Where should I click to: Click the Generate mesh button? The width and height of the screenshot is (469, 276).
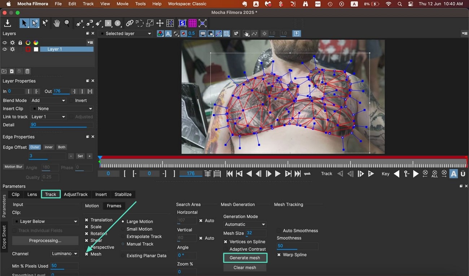click(245, 258)
